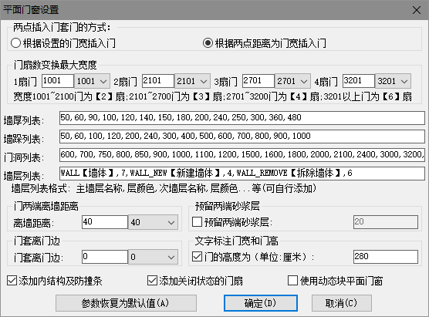Toggle 预留两端砂浆层 checkbox

[x=232, y=222]
